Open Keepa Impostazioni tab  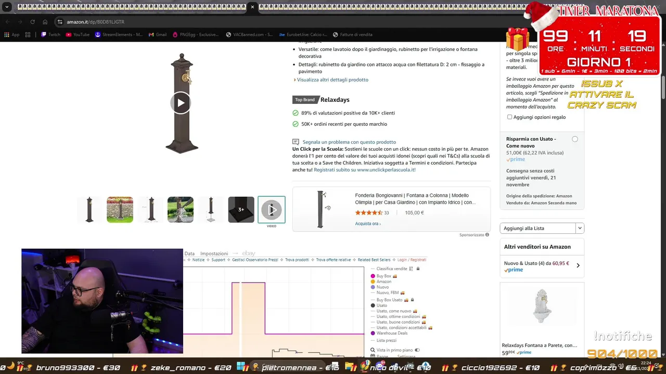click(214, 253)
